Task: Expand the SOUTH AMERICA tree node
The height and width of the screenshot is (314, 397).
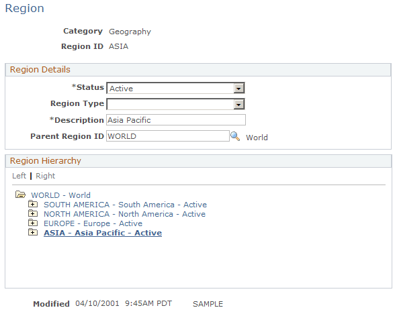Action: tap(33, 204)
